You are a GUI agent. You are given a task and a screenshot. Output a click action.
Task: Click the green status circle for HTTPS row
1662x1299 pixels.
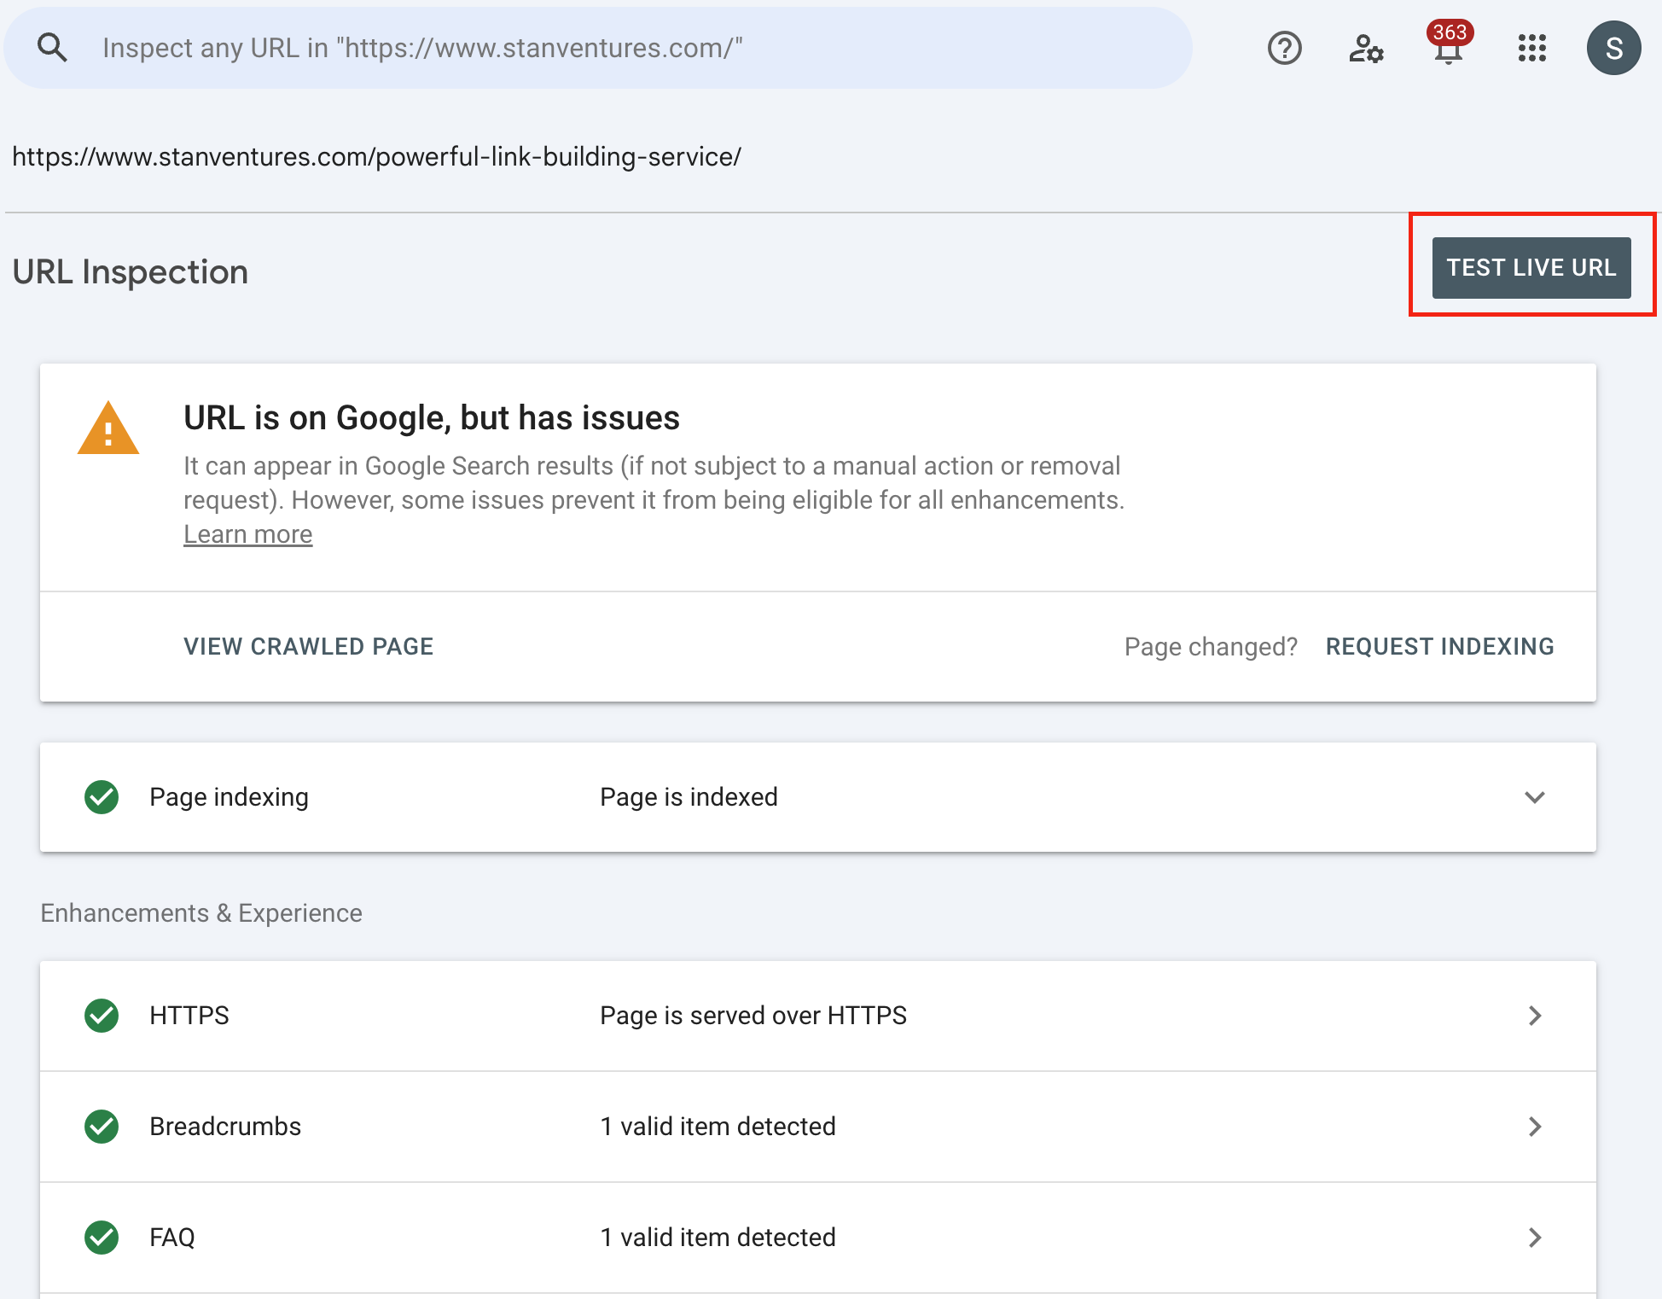[x=102, y=1016]
